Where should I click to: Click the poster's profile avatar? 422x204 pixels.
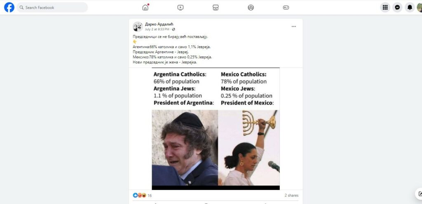[138, 27]
